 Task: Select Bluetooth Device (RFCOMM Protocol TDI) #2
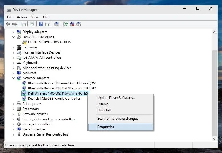point(62,88)
